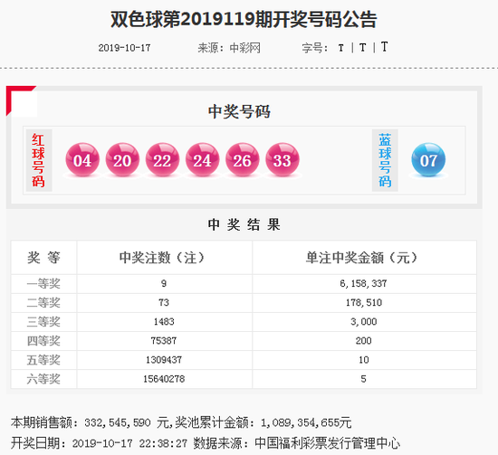Click the 中彩网 source link

coord(244,48)
